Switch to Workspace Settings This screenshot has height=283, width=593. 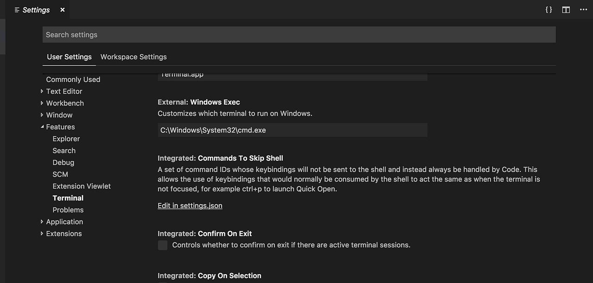click(133, 57)
